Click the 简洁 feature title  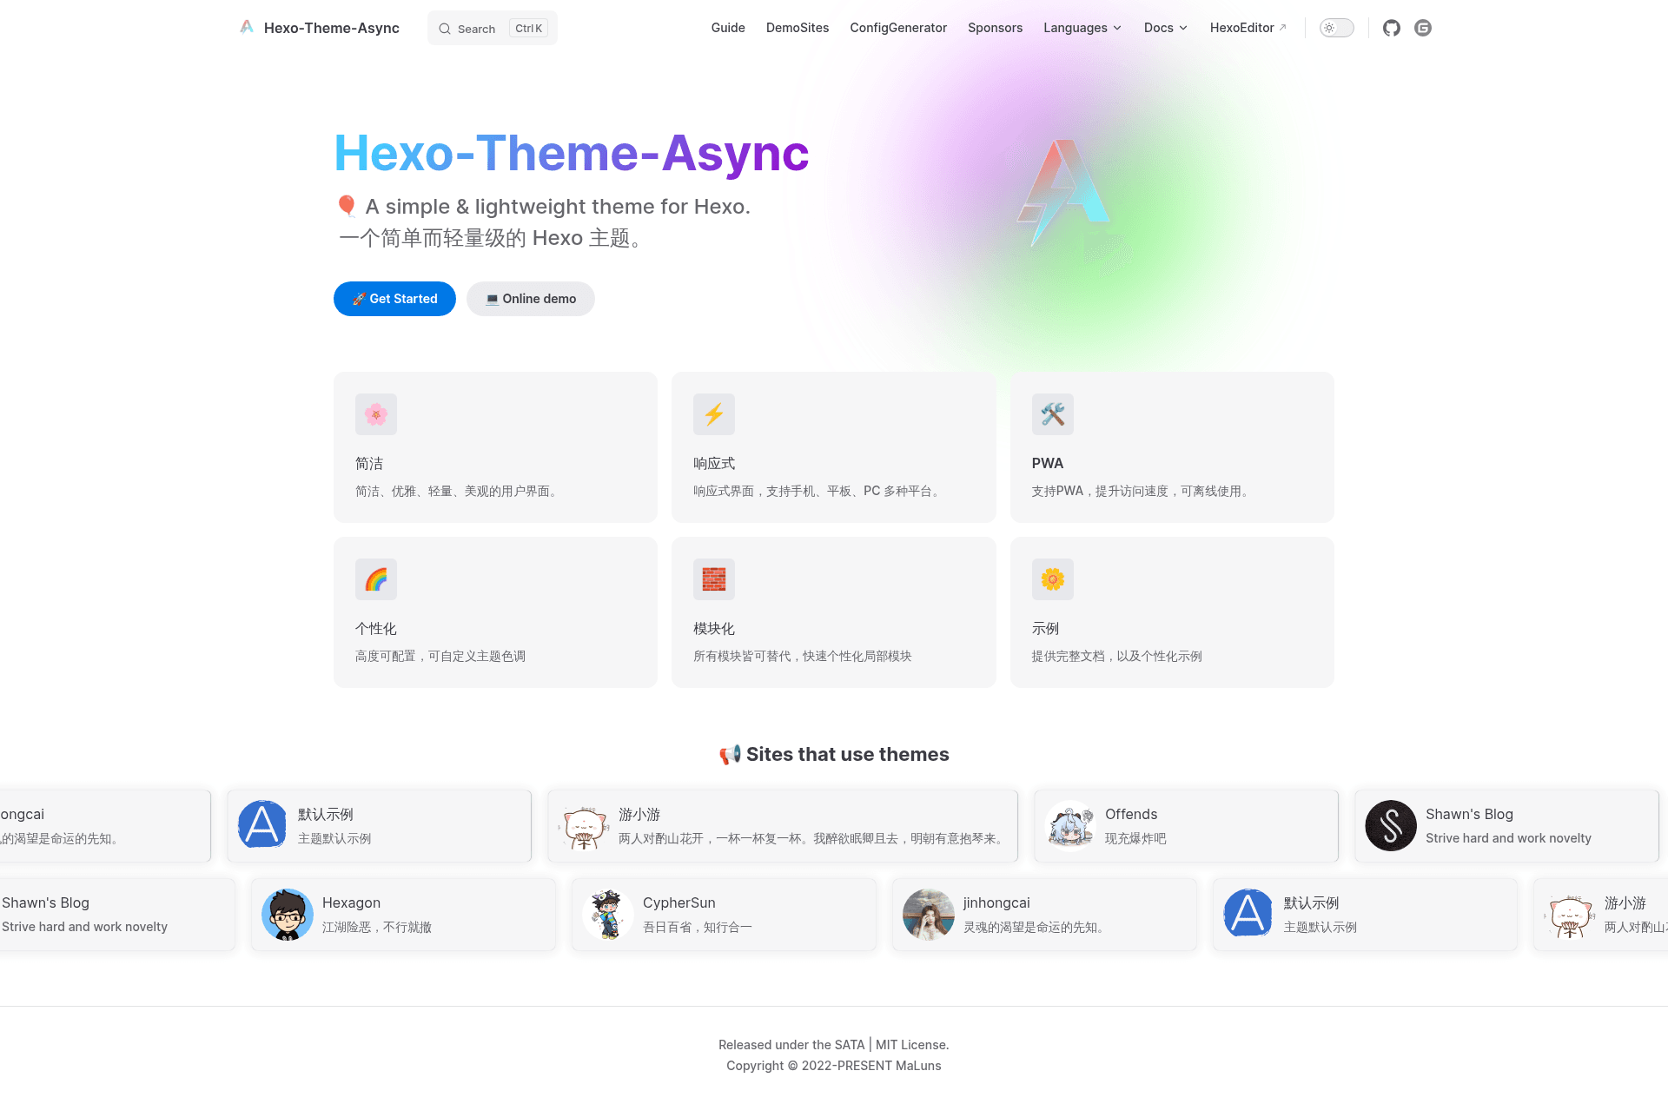(x=369, y=464)
